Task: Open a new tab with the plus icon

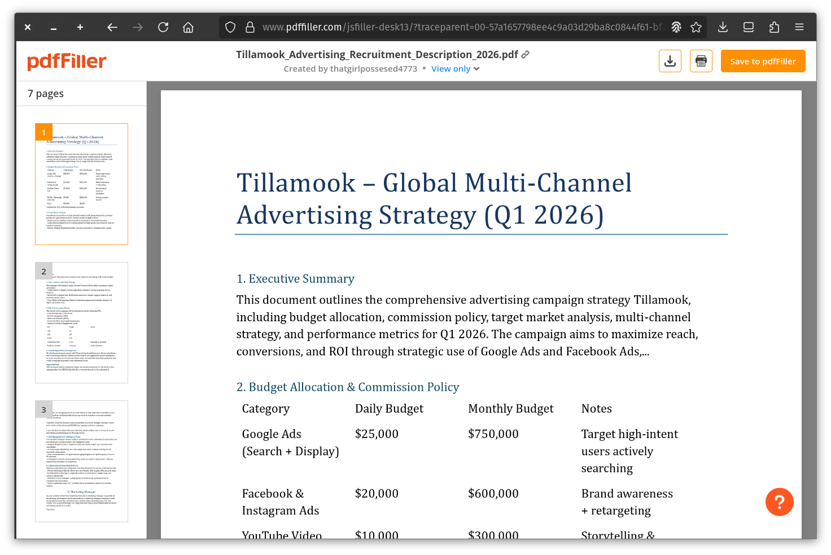Action: click(80, 27)
